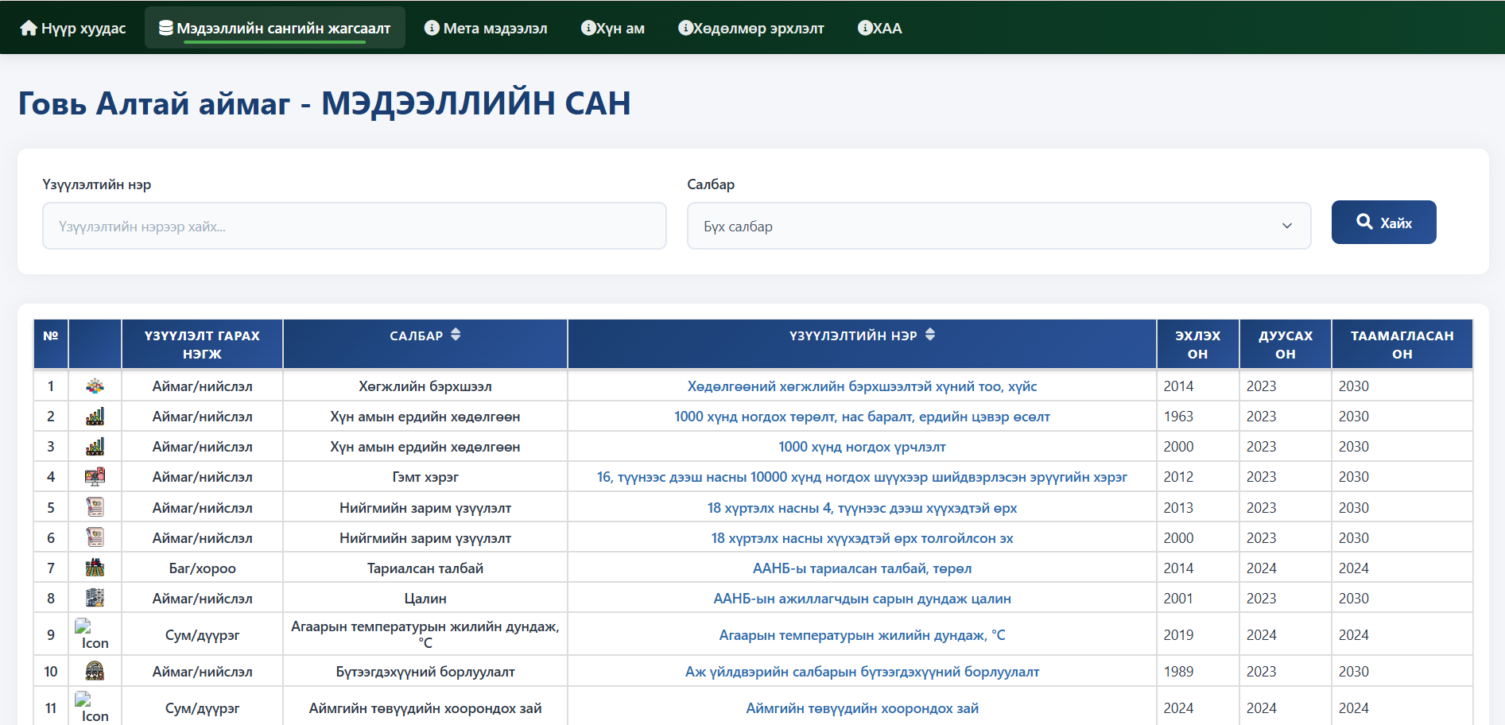Click the row 8 Цалин icon
Screen dimensions: 1505x725
(x=95, y=598)
